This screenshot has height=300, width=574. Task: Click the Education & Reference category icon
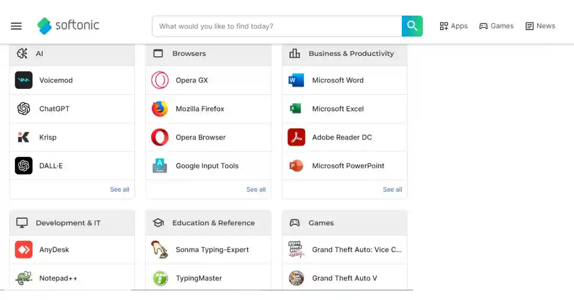click(158, 223)
